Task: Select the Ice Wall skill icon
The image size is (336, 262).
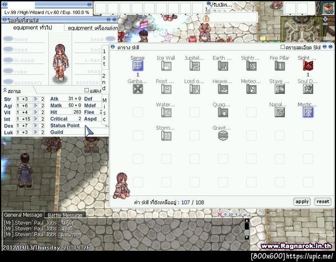Action: pyautogui.click(x=166, y=65)
